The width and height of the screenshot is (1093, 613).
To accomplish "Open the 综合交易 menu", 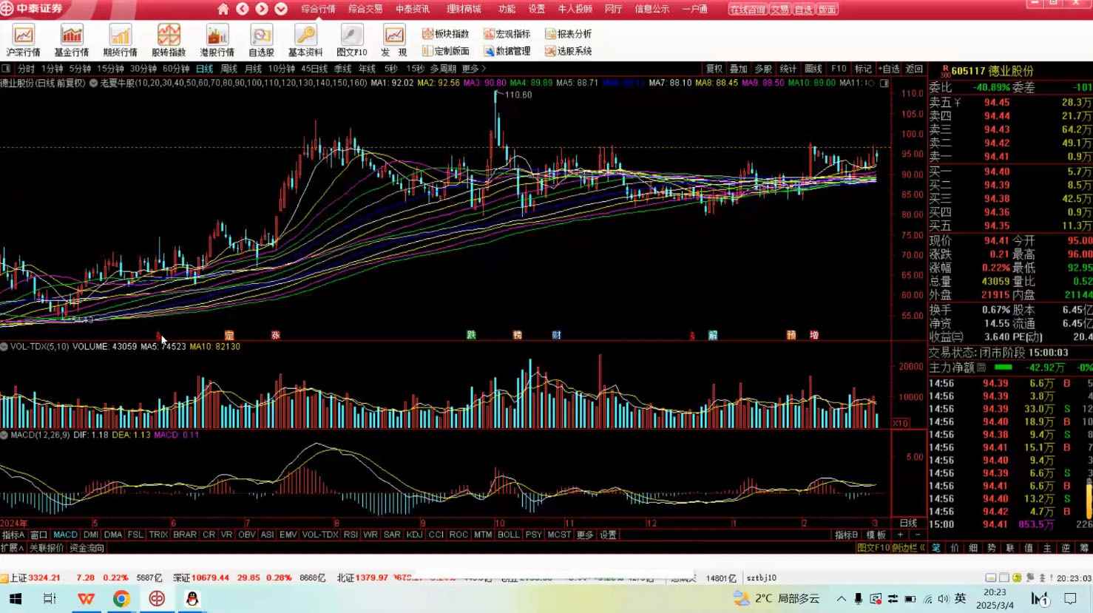I will 365,9.
